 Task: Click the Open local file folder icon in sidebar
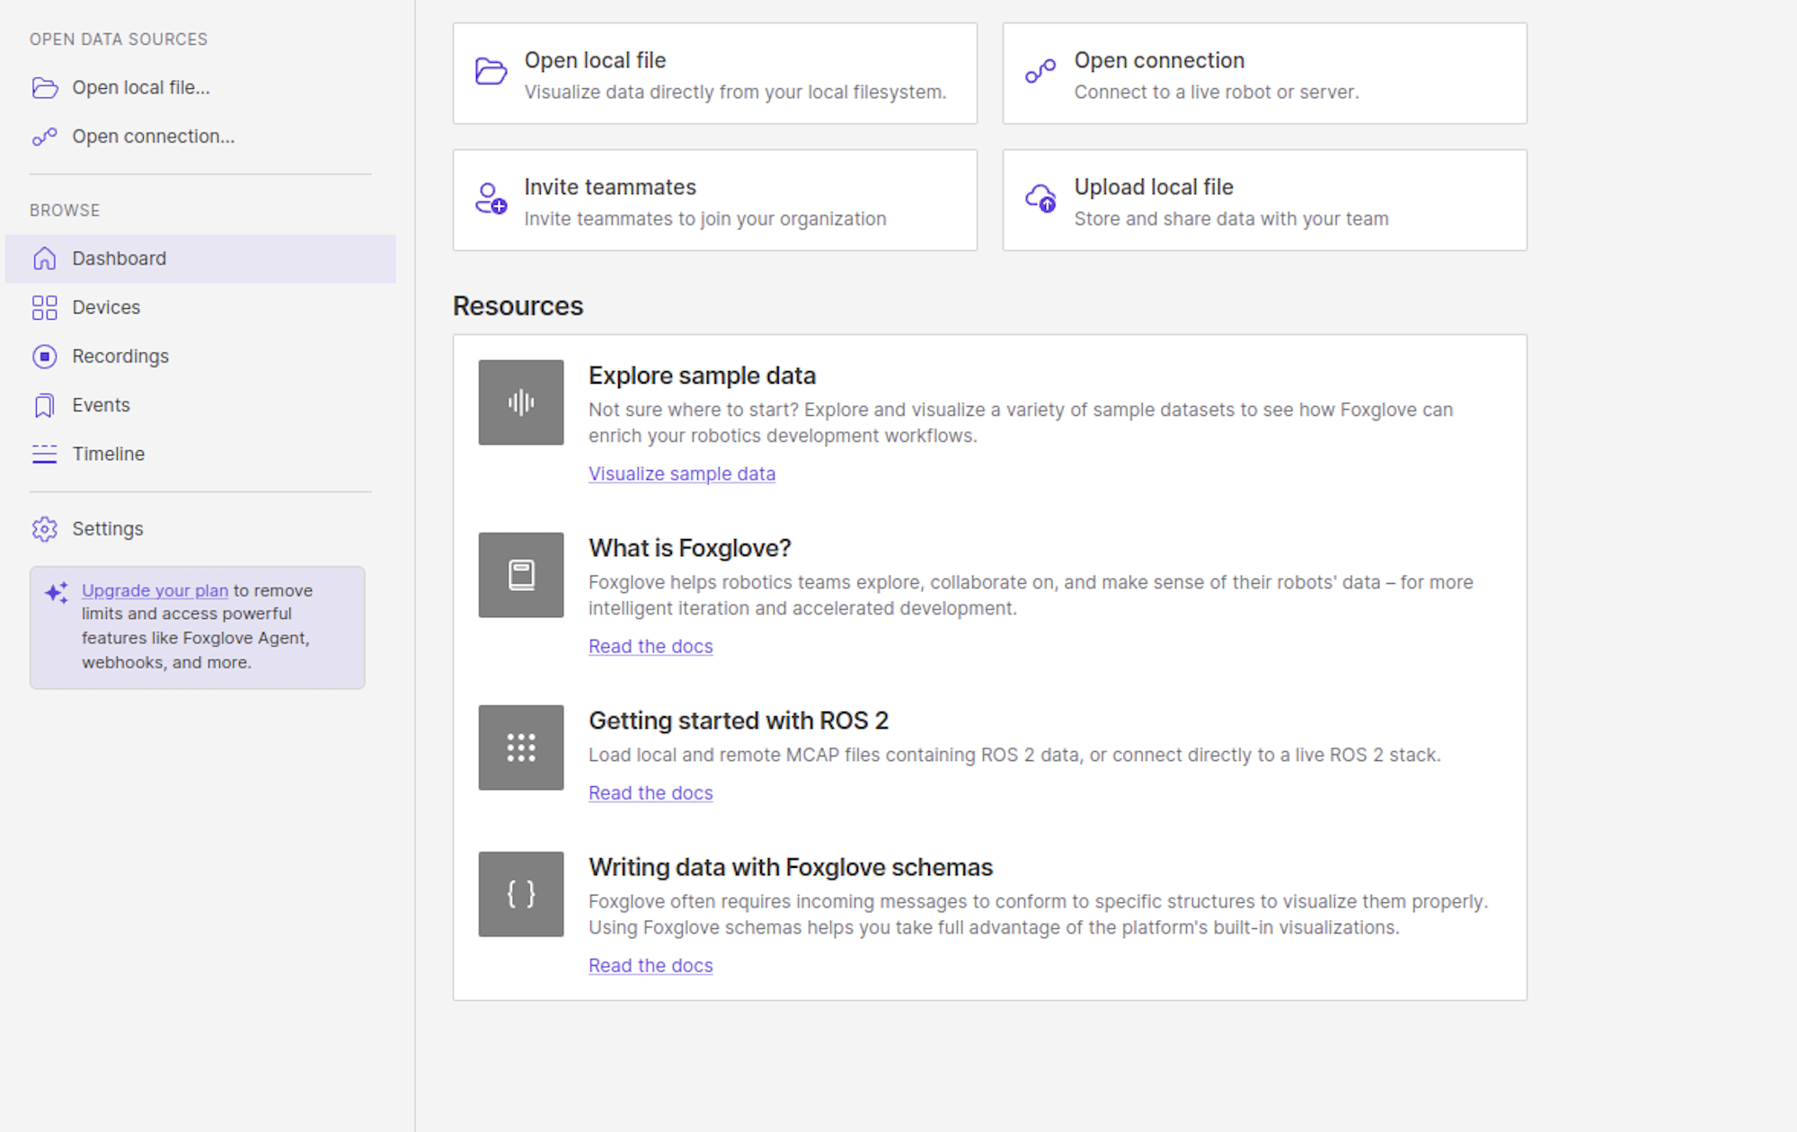tap(45, 88)
